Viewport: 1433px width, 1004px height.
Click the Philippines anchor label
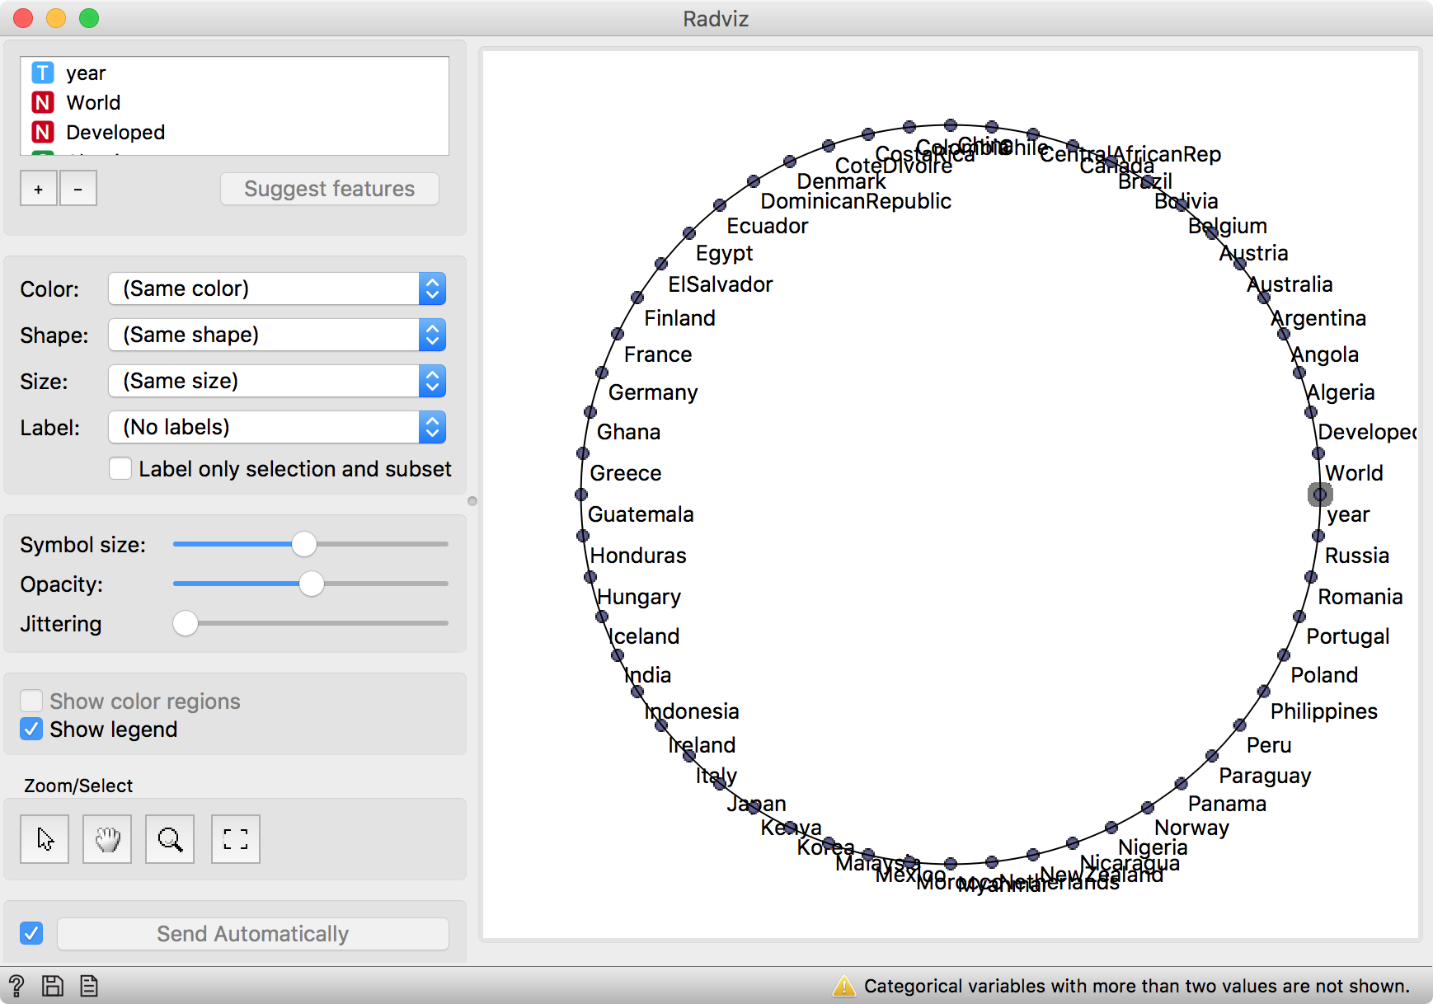pos(1323,711)
